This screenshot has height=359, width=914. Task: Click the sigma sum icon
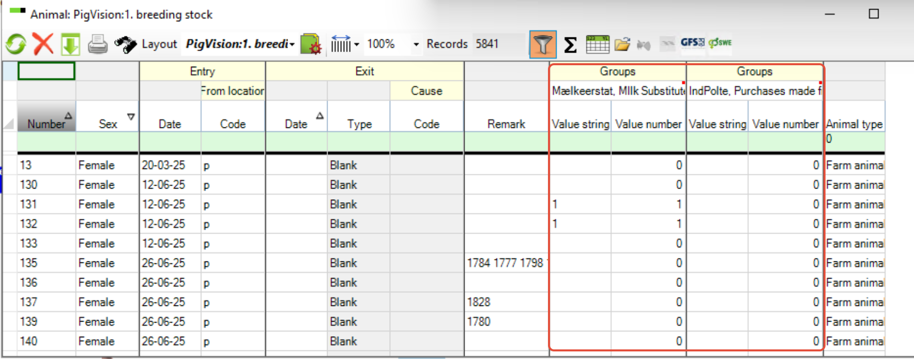pyautogui.click(x=570, y=44)
